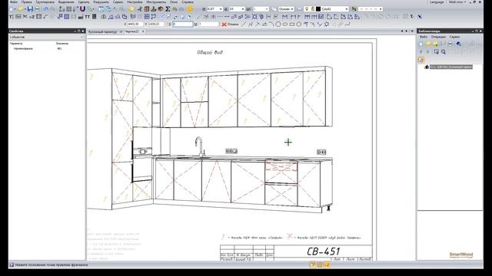The width and height of the screenshot is (492, 276).
Task: Click the blue pencil icon at second row end
Action: [419, 17]
